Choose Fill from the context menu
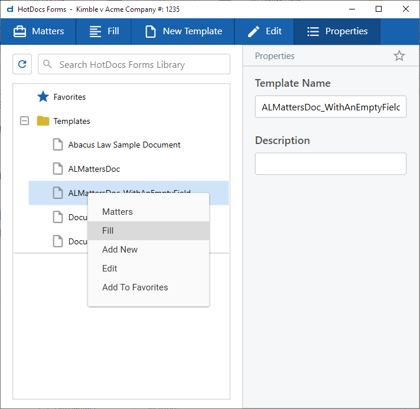 (x=148, y=230)
